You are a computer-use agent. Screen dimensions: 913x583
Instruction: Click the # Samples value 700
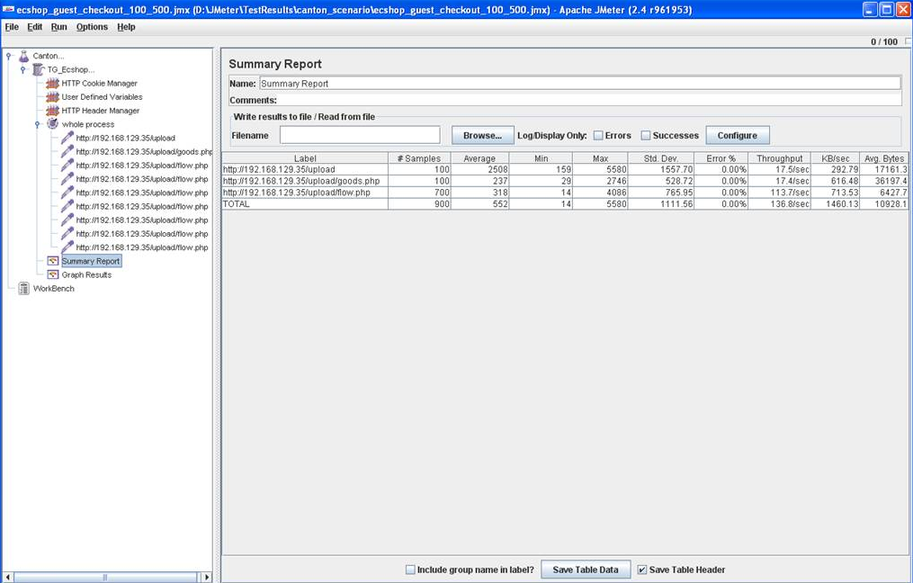point(419,193)
